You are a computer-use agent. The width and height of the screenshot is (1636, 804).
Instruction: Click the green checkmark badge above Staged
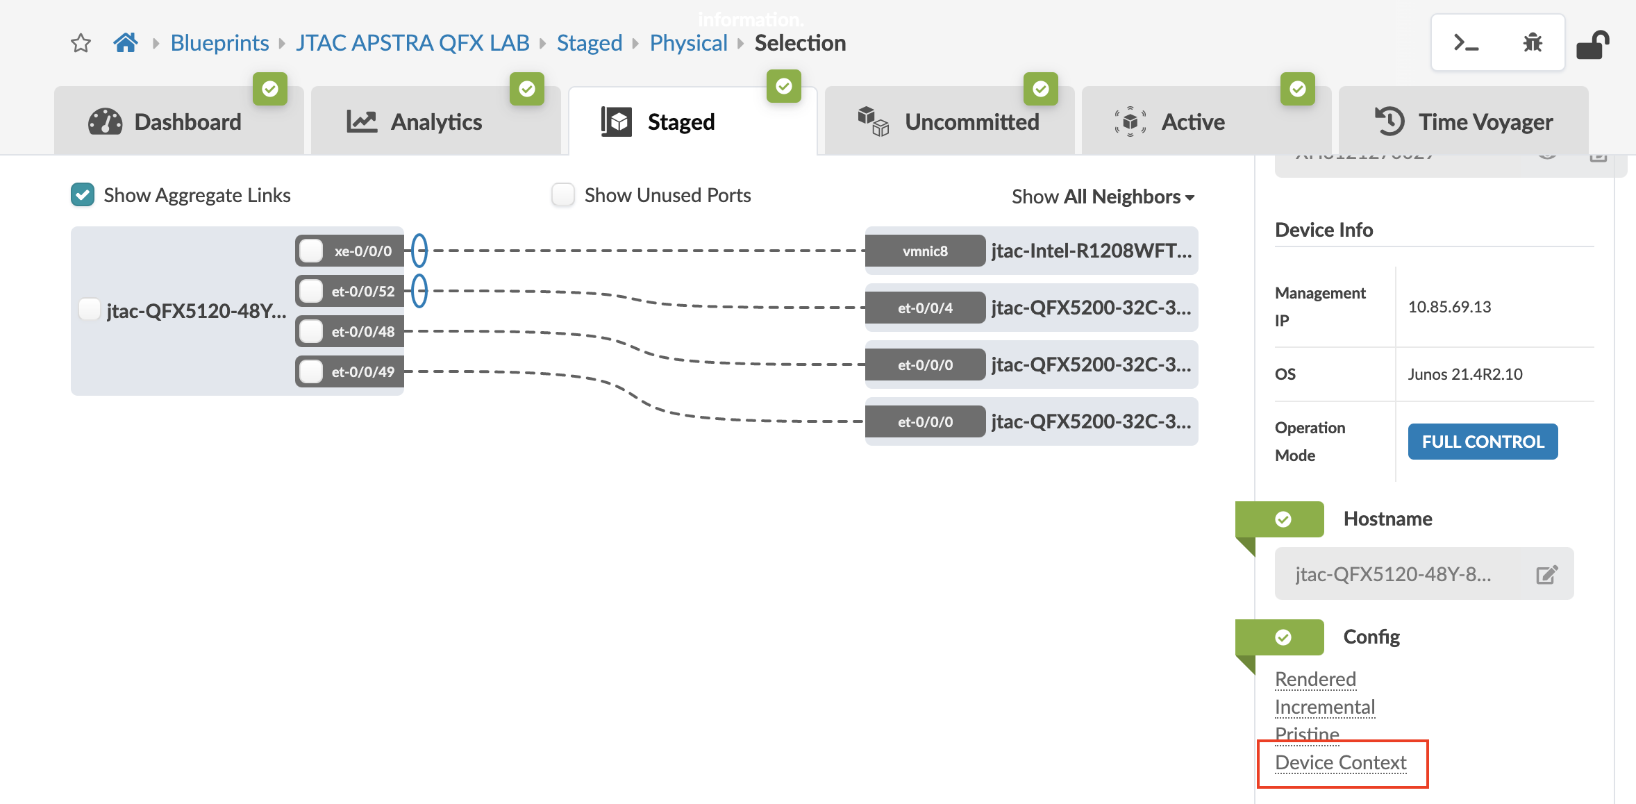784,87
